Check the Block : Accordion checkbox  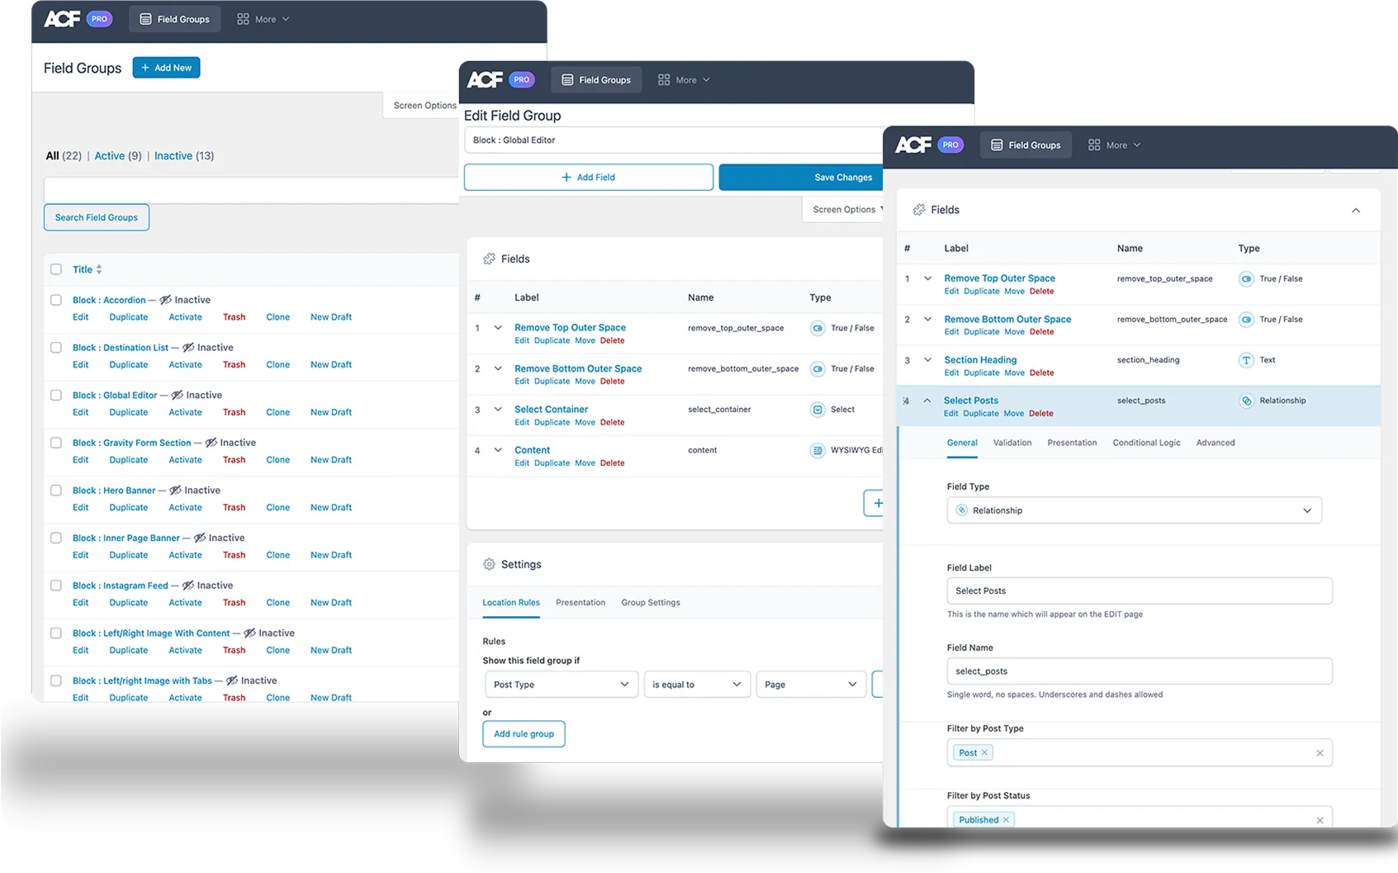pos(56,300)
